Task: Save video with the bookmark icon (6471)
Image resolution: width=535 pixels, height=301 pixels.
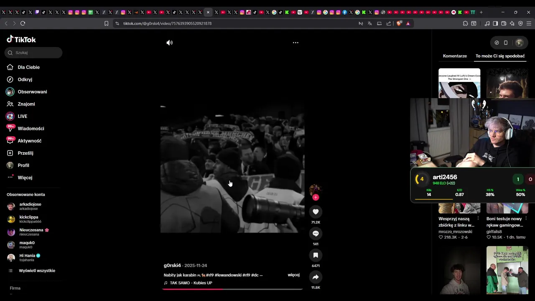Action: 316,255
